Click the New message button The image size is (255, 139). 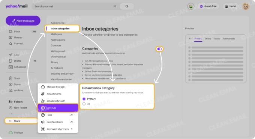click(x=23, y=21)
